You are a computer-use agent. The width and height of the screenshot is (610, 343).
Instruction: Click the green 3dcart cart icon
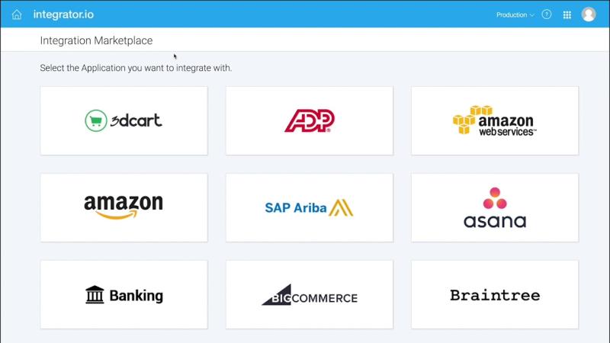(96, 120)
